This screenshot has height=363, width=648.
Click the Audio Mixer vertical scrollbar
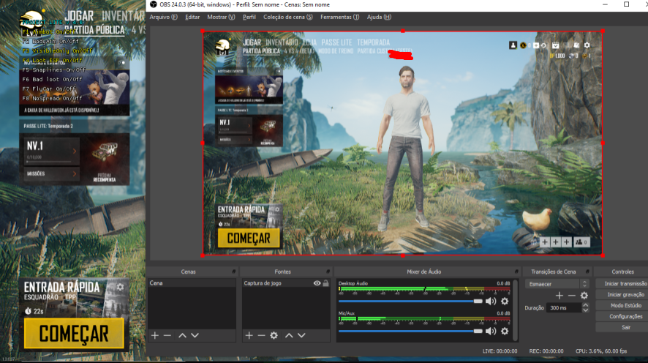(x=515, y=310)
